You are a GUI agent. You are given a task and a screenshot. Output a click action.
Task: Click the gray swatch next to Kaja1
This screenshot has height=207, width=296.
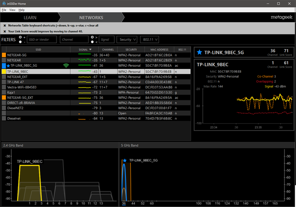[x=4, y=92]
